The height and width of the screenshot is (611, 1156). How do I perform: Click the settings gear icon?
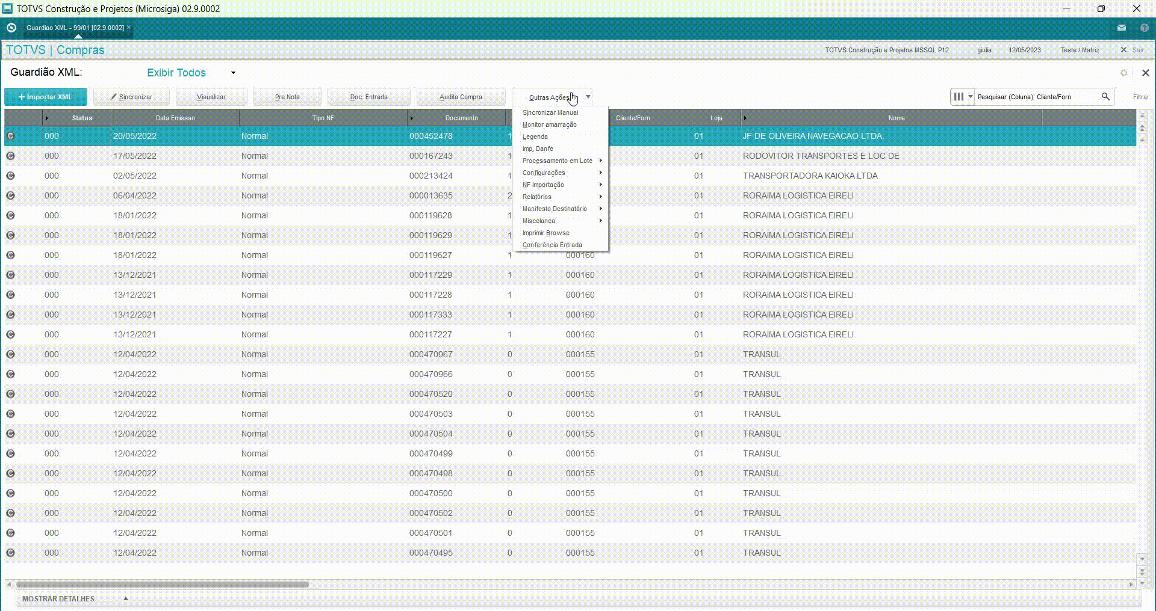coord(1123,73)
